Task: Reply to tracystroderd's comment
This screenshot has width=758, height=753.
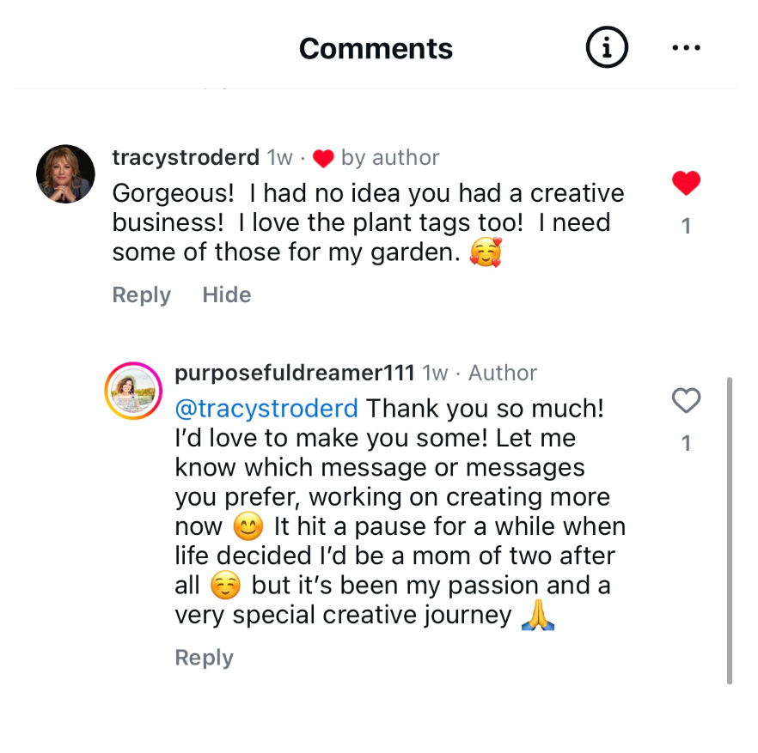Action: click(141, 295)
